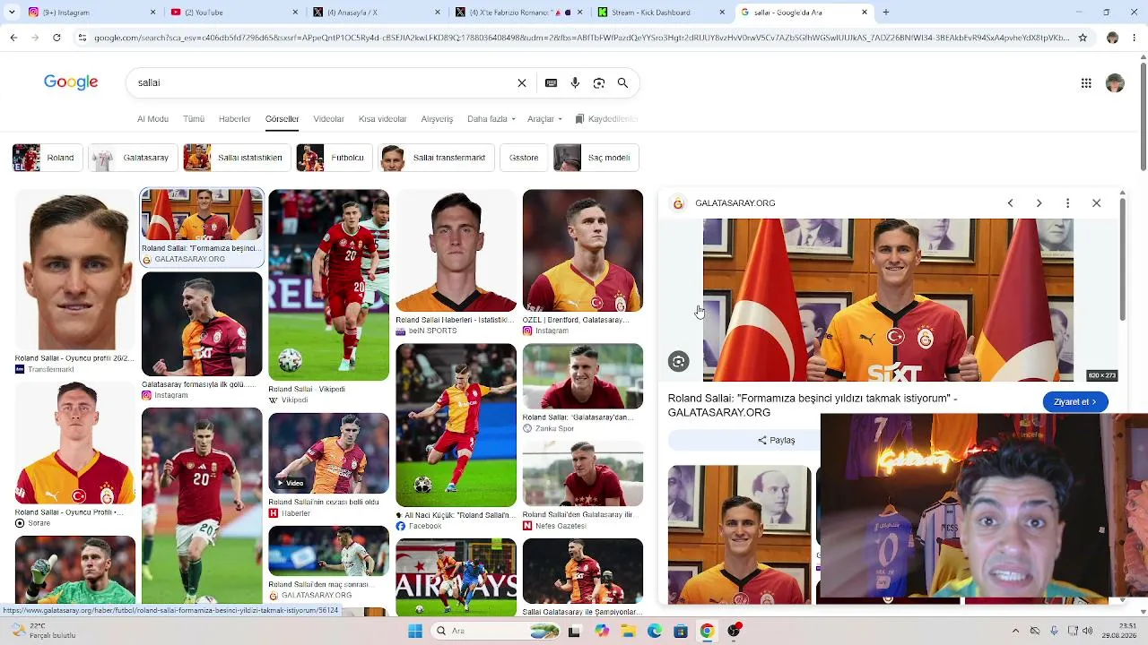Filter images by 'Roland' chip
The width and height of the screenshot is (1148, 645).
point(48,158)
